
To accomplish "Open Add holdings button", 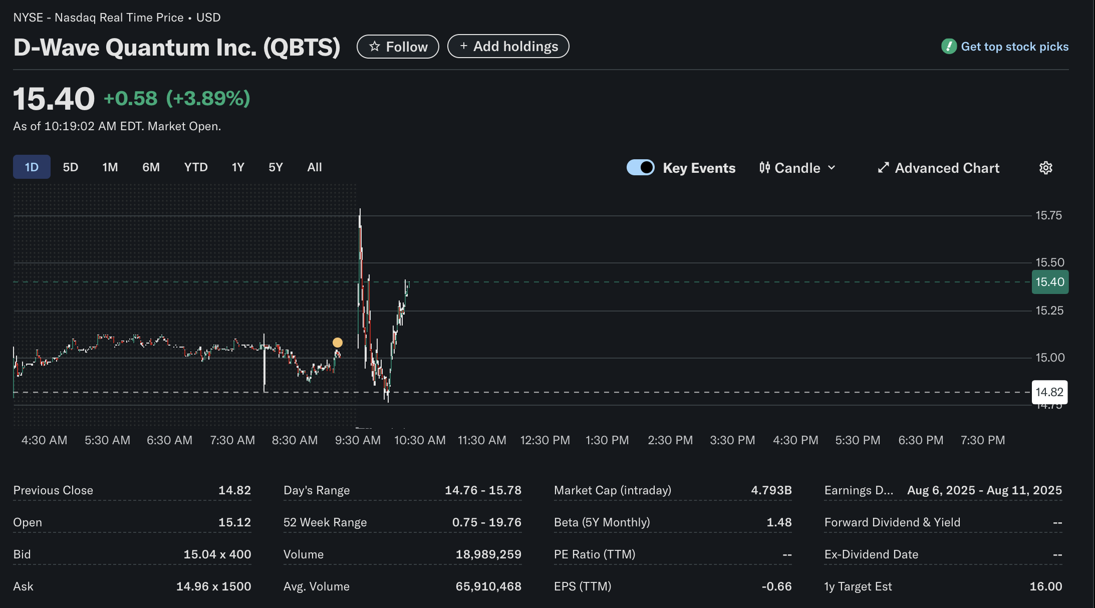I will coord(508,46).
